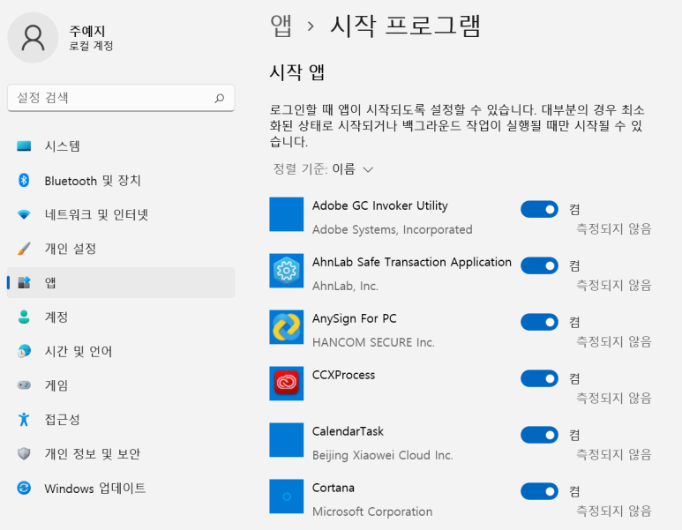
Task: Switch off CCXProcess startup toggle
Action: (539, 378)
